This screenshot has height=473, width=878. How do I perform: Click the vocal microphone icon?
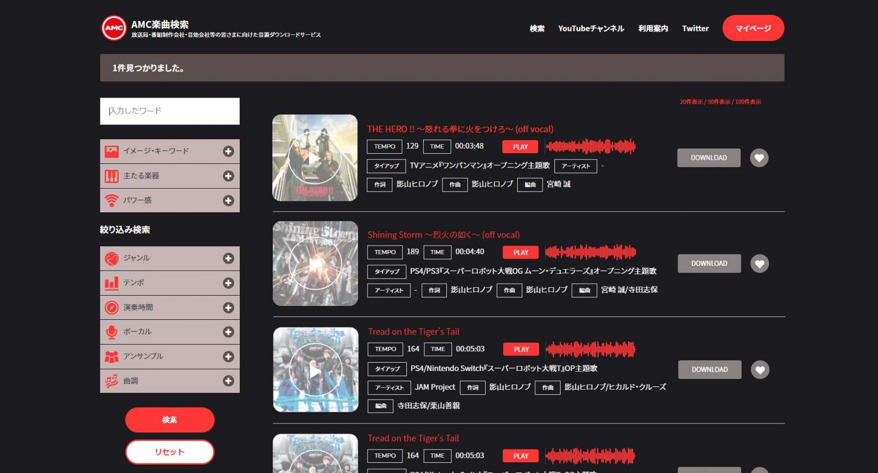(111, 332)
